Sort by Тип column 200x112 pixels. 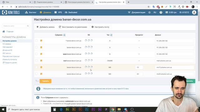[x=110, y=35]
